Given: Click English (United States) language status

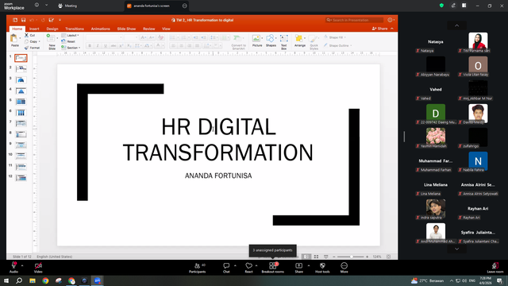Looking at the screenshot, I should (x=55, y=257).
